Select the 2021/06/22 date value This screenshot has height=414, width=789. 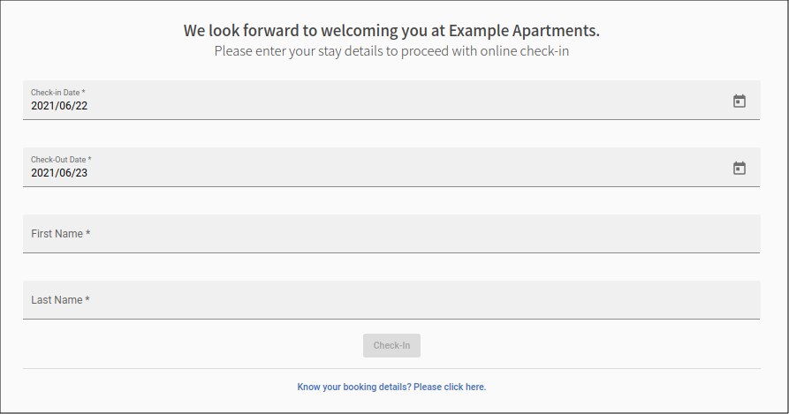point(59,106)
